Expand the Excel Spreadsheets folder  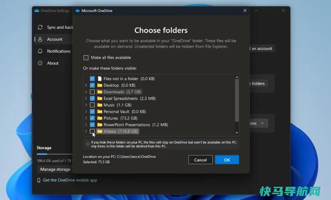86,98
